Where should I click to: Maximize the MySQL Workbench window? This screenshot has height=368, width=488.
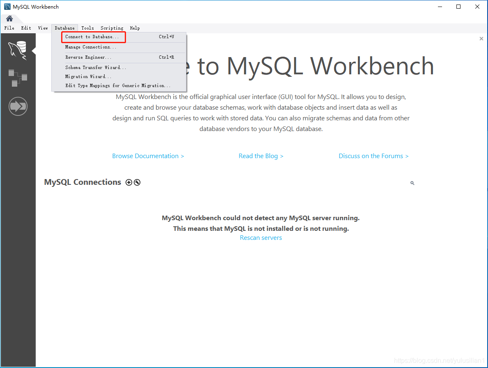[458, 7]
